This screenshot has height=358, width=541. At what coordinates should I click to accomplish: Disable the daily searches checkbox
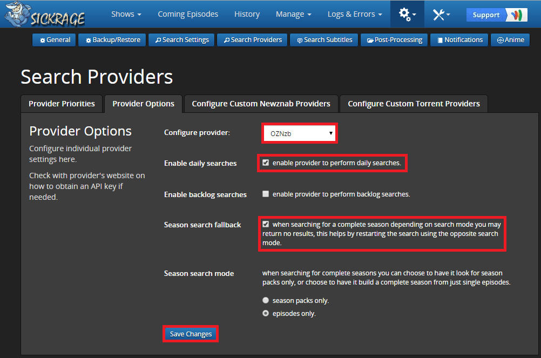pos(266,163)
